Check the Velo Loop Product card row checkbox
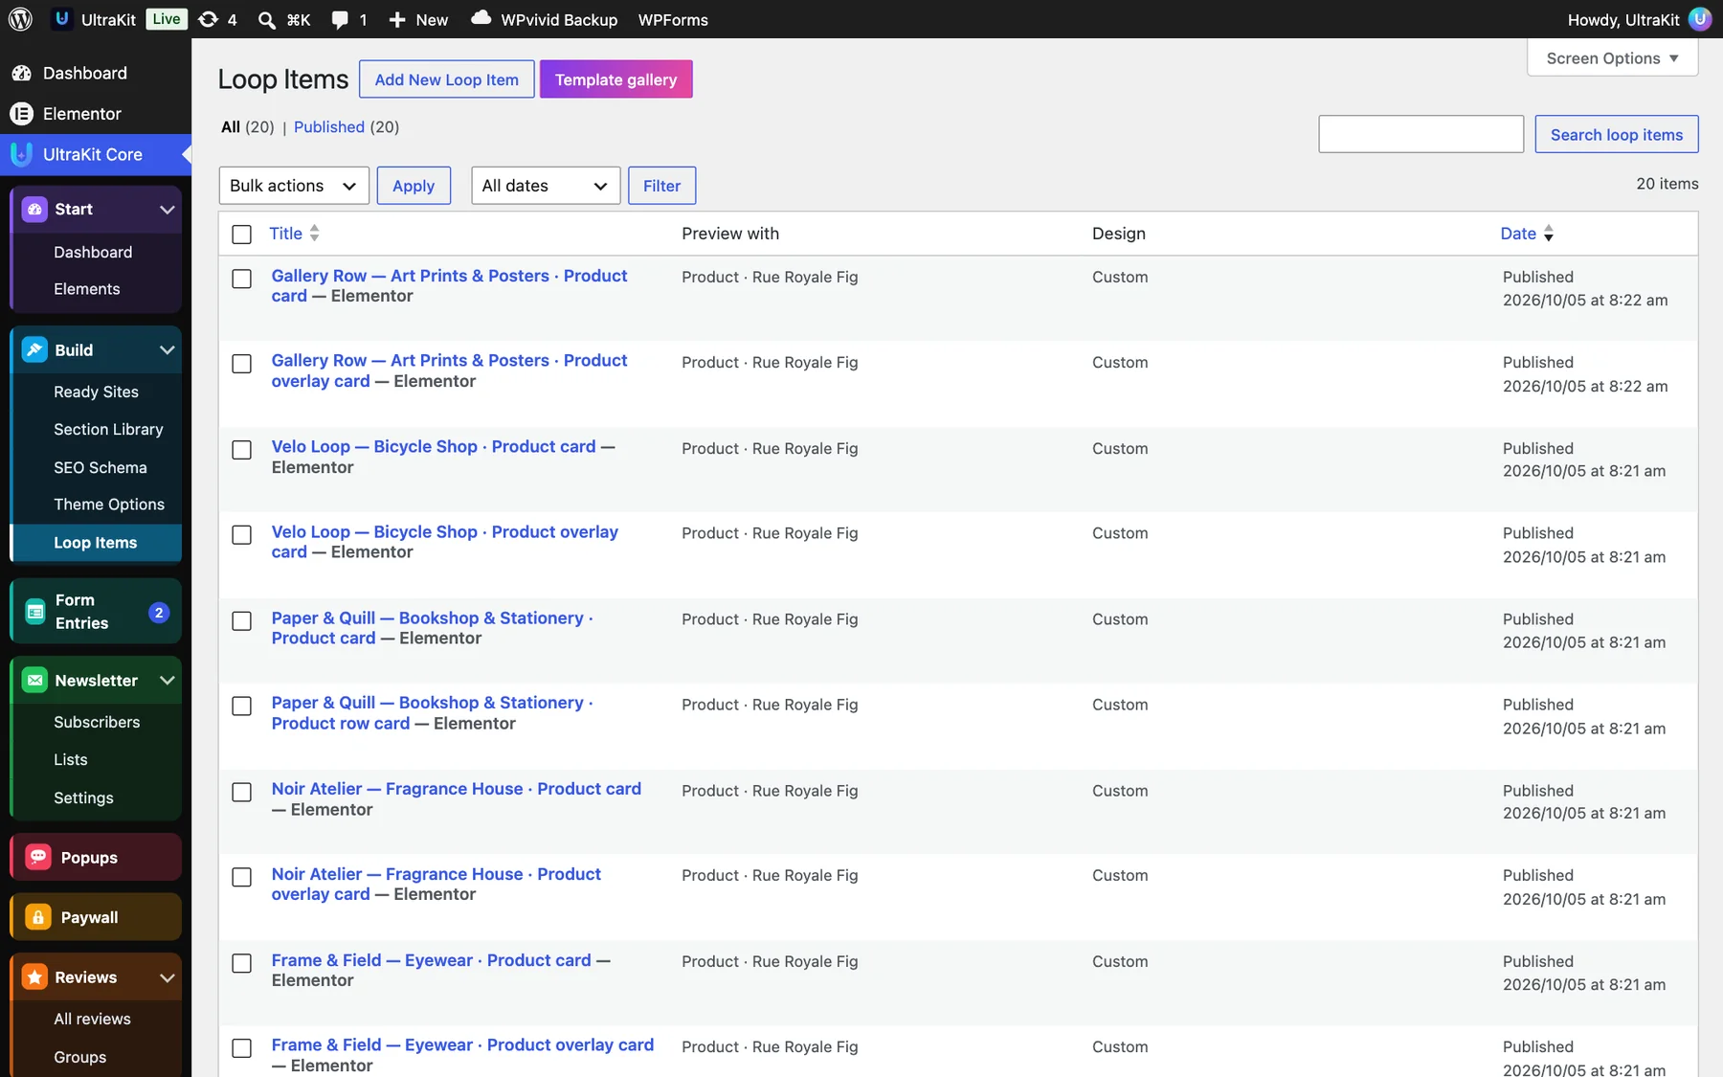This screenshot has height=1077, width=1723. 242,450
